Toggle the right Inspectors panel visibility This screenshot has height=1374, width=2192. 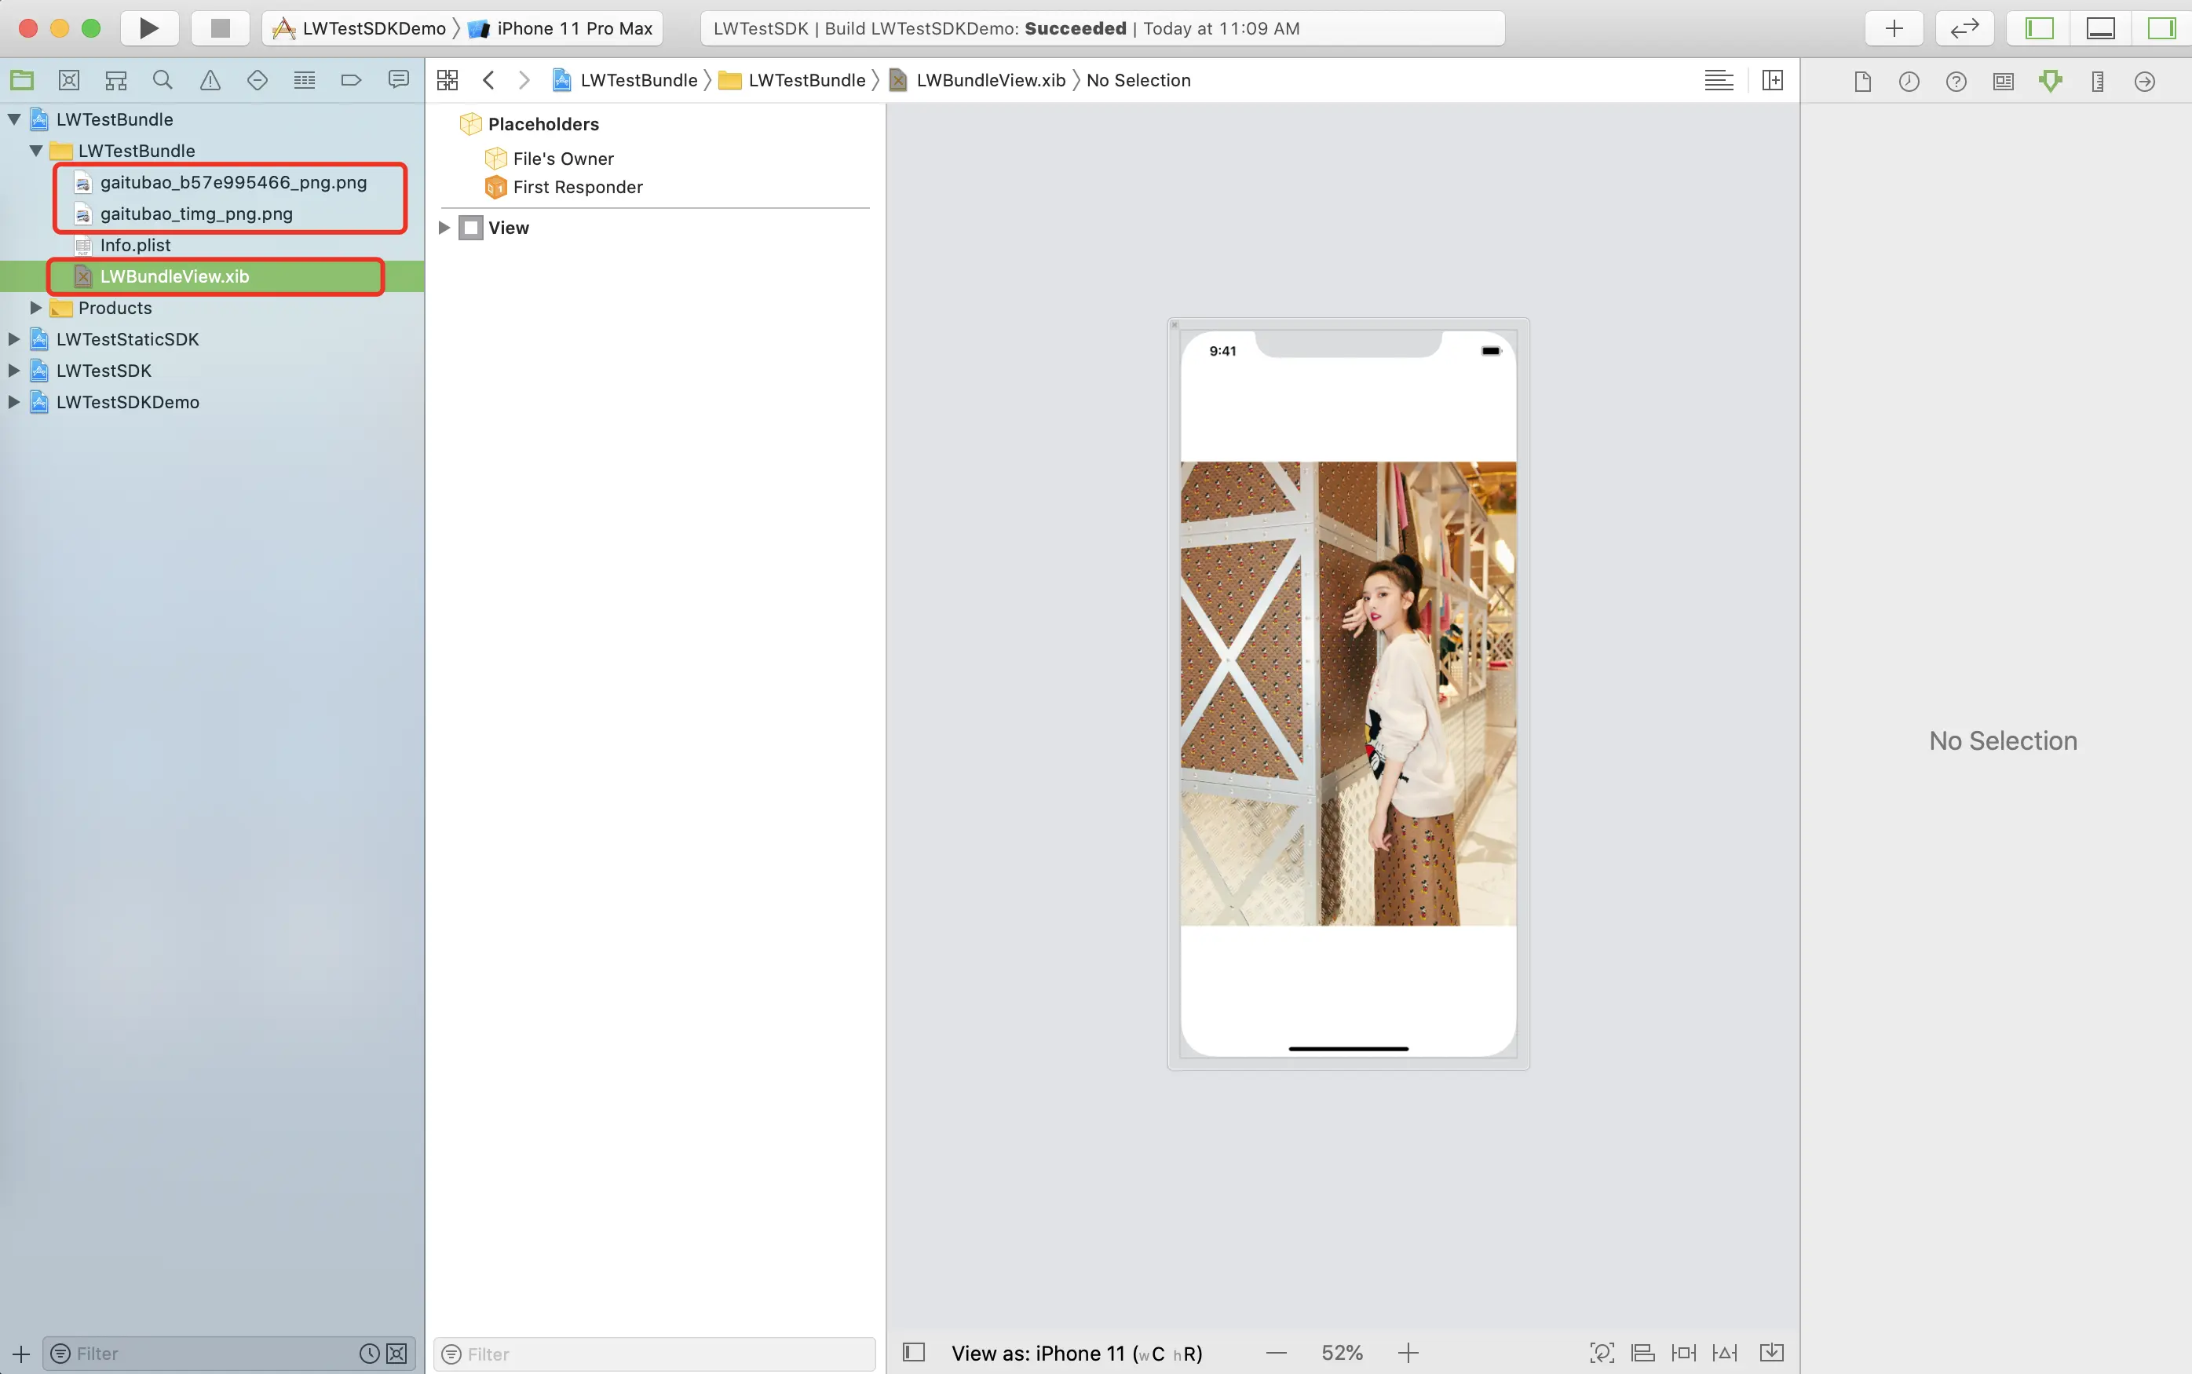pyautogui.click(x=2161, y=28)
